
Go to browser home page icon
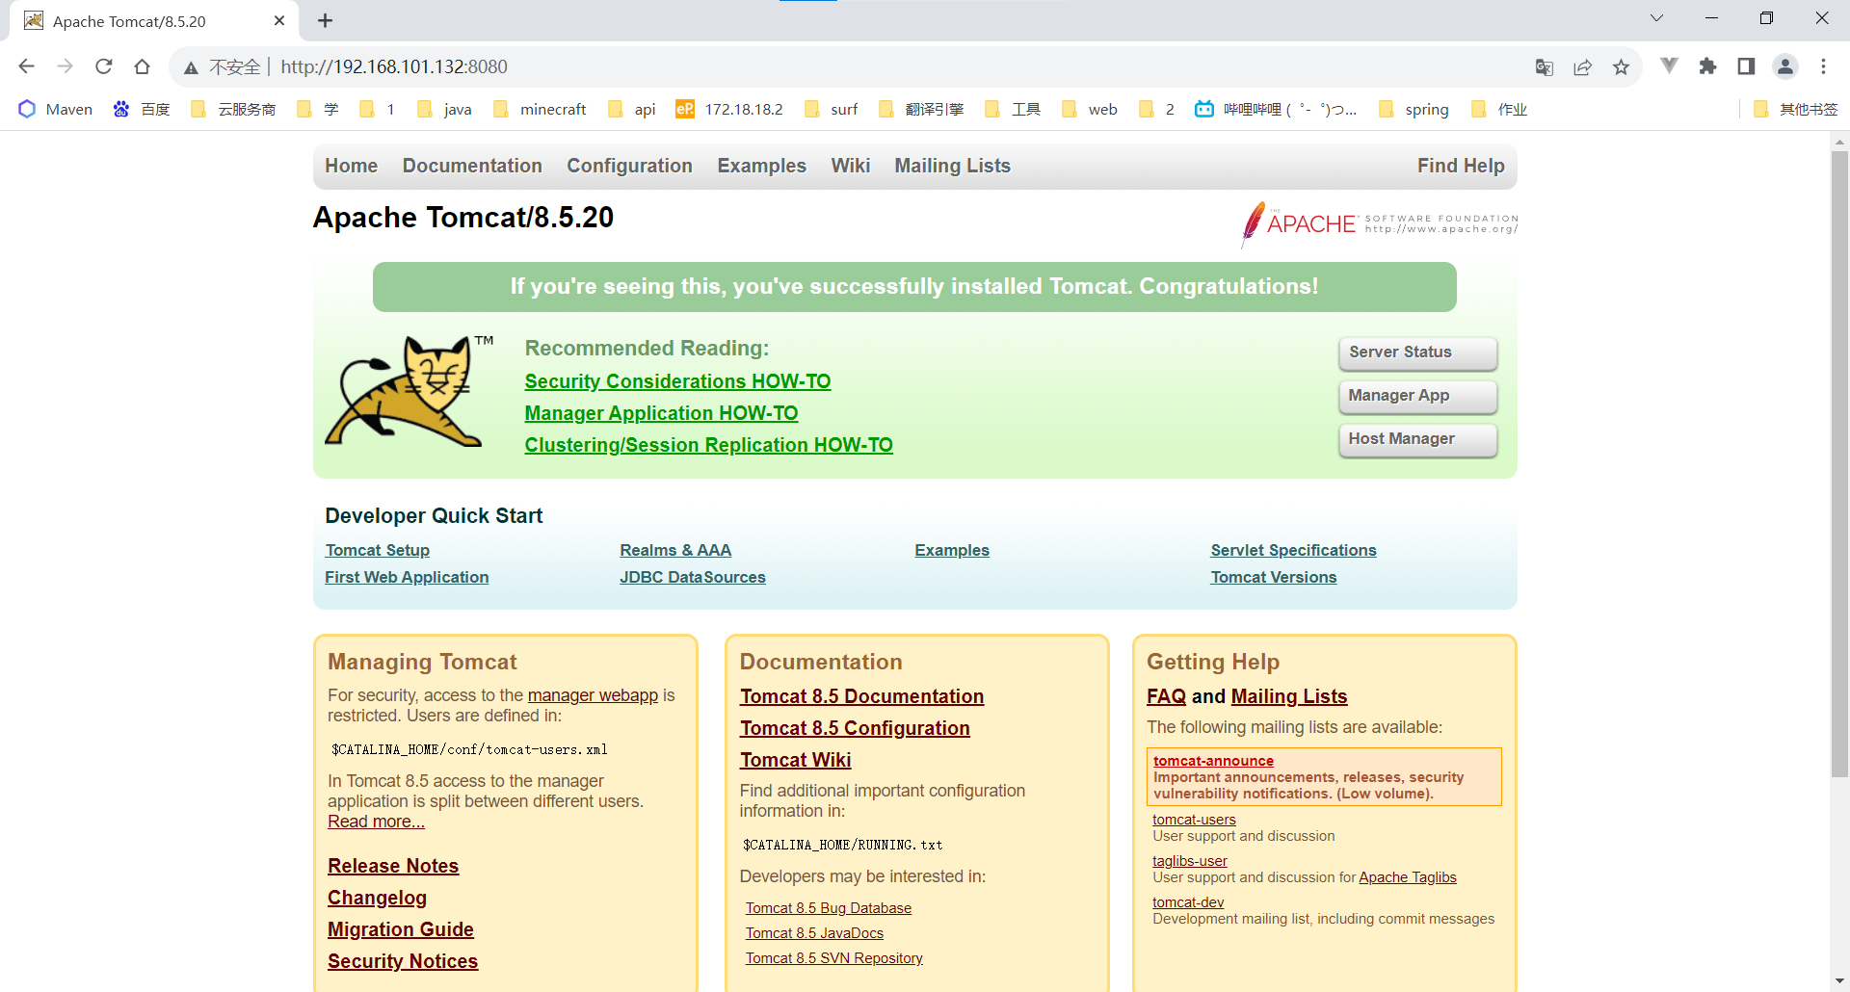143,66
